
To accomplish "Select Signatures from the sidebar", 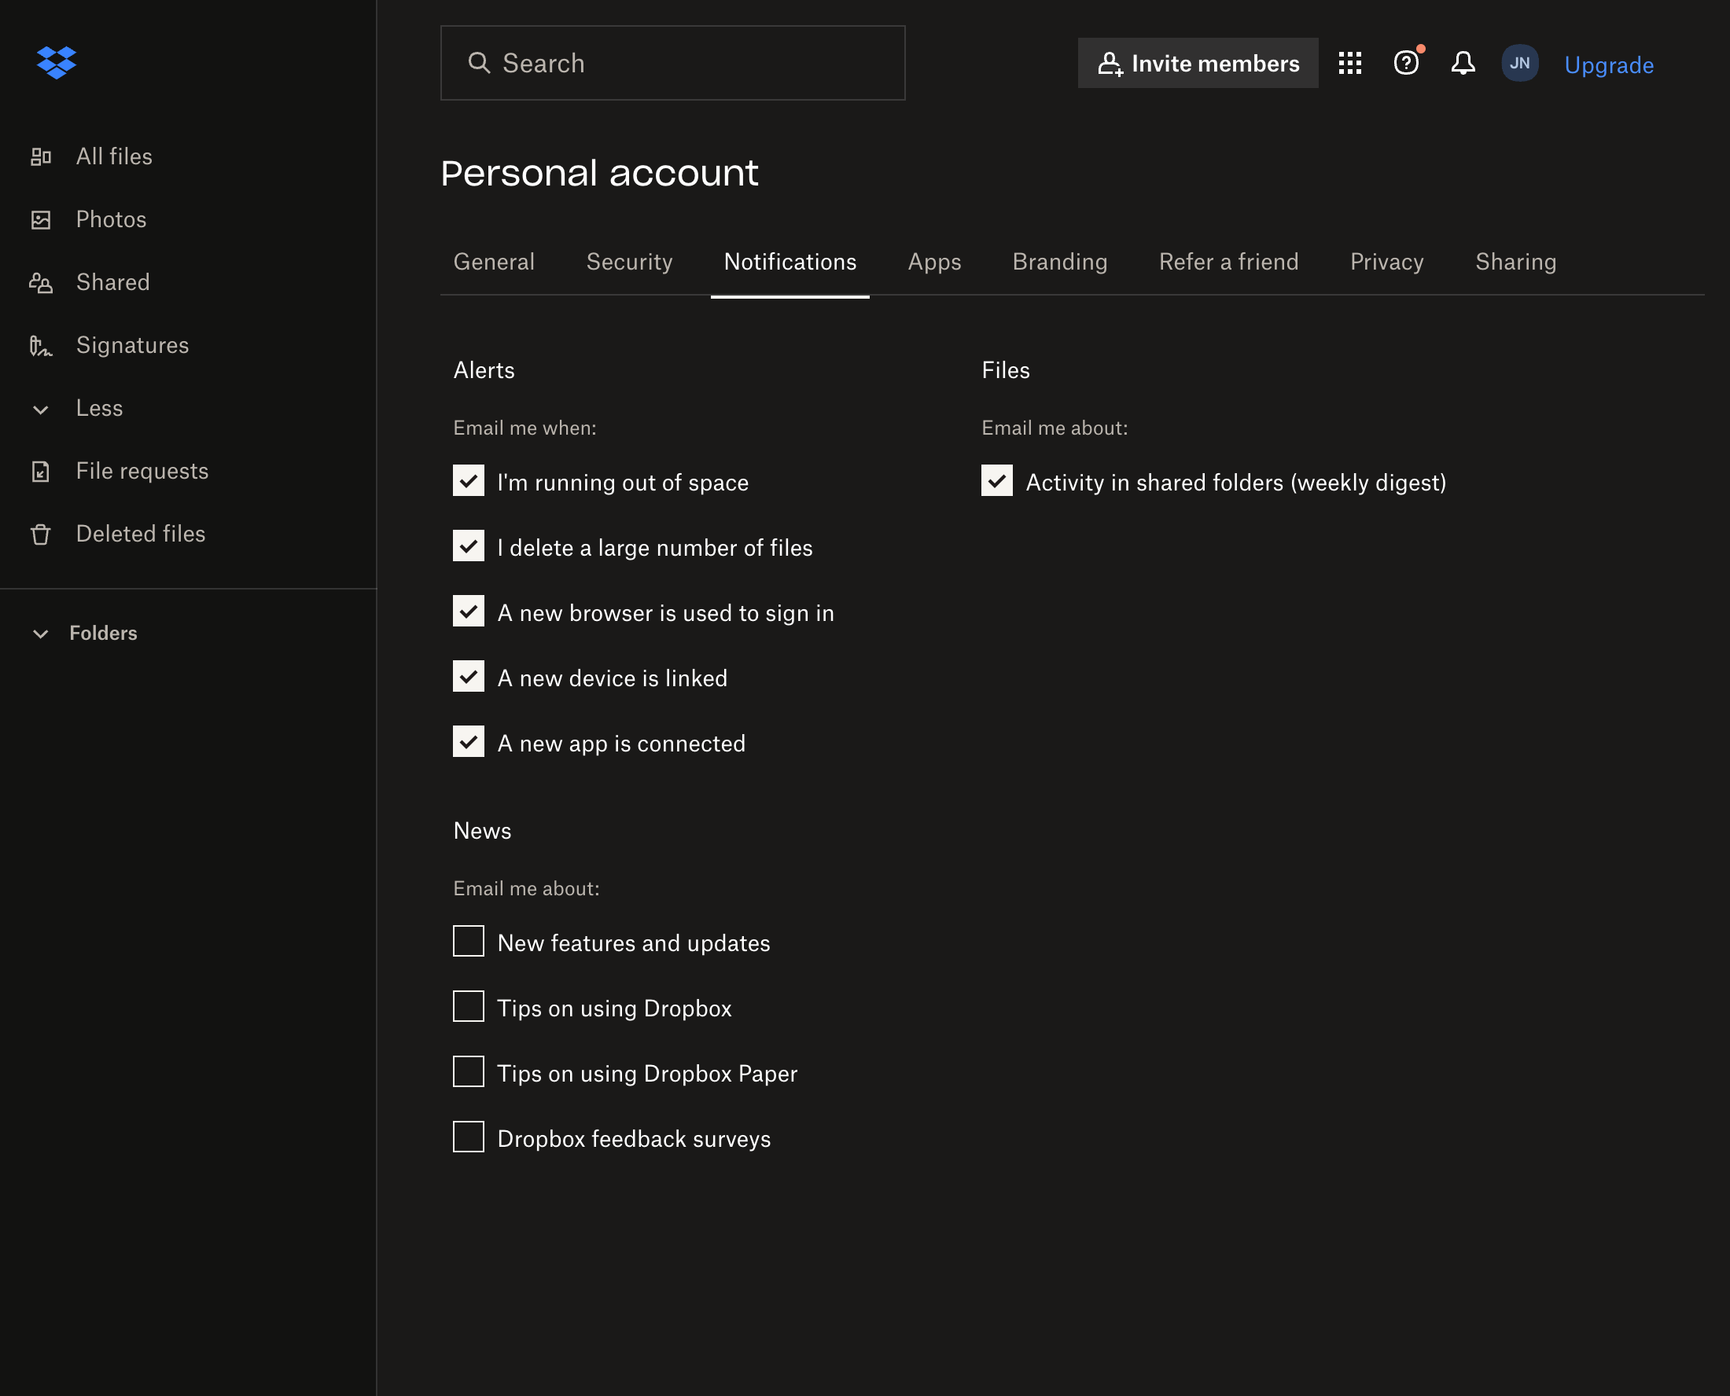I will tap(132, 345).
